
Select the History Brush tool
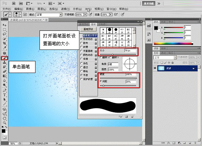(4, 67)
